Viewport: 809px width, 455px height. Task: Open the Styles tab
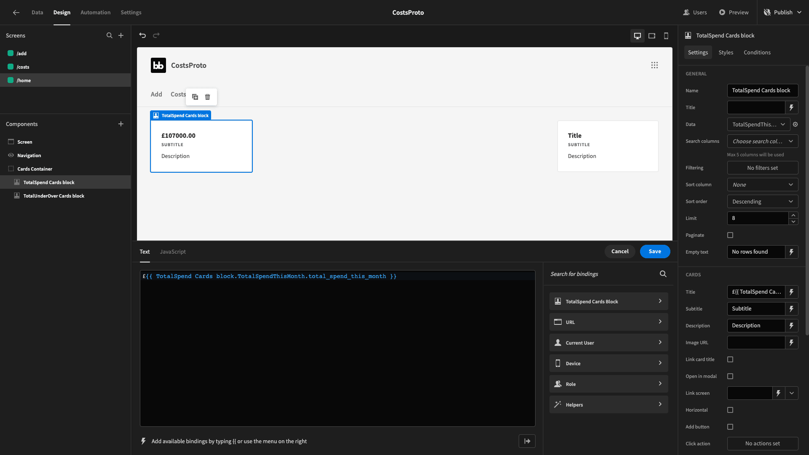726,52
